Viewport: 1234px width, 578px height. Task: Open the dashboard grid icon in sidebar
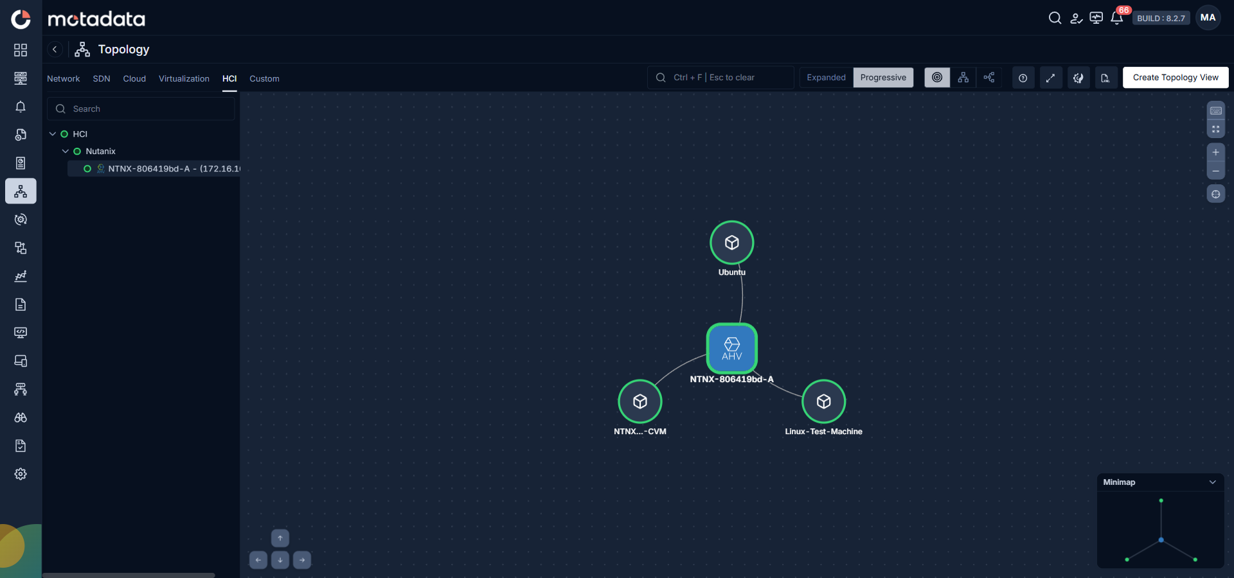click(21, 50)
